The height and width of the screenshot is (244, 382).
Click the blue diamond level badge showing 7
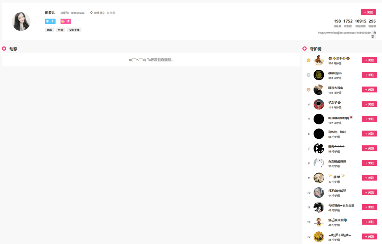50,21
